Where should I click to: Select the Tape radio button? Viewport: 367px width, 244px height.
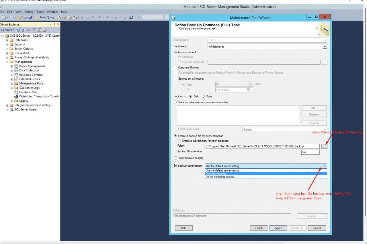click(x=203, y=97)
